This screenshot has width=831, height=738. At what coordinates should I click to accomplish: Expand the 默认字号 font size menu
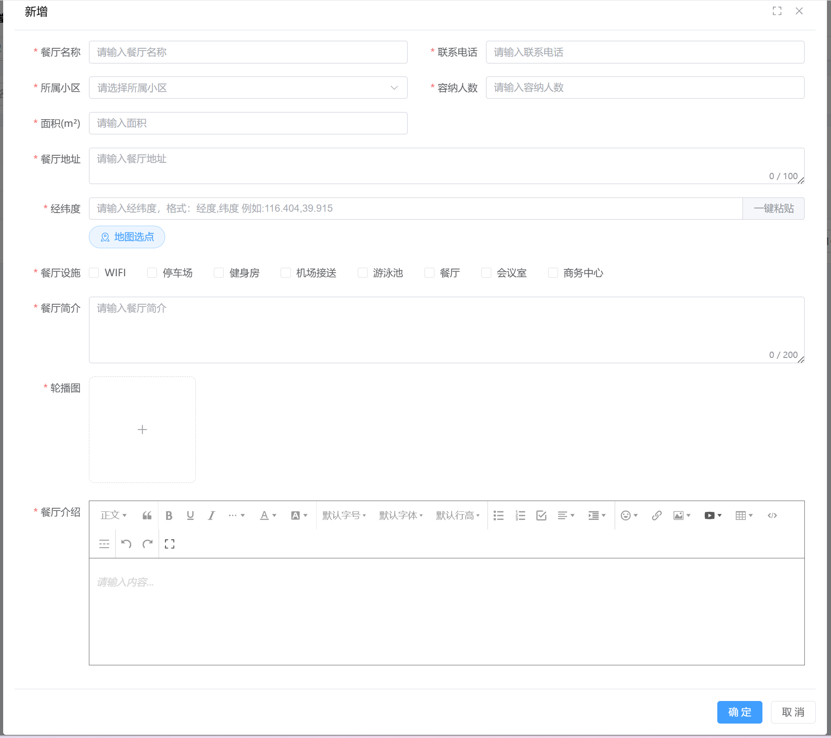344,515
